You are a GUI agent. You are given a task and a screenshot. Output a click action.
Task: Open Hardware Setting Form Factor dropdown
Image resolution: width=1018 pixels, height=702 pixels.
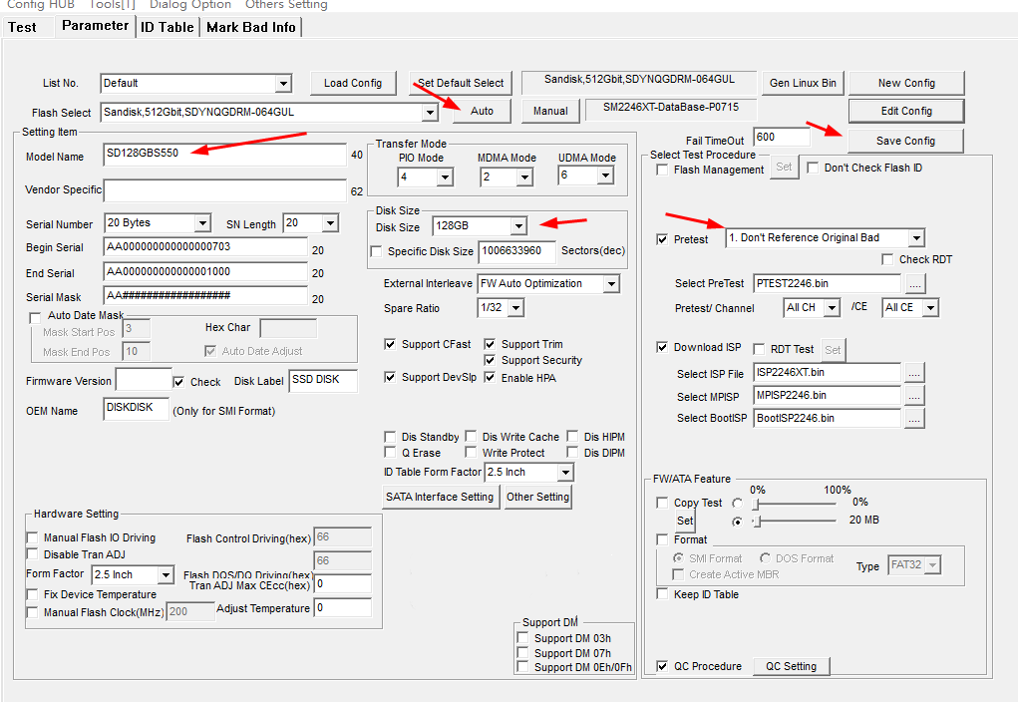click(x=166, y=574)
